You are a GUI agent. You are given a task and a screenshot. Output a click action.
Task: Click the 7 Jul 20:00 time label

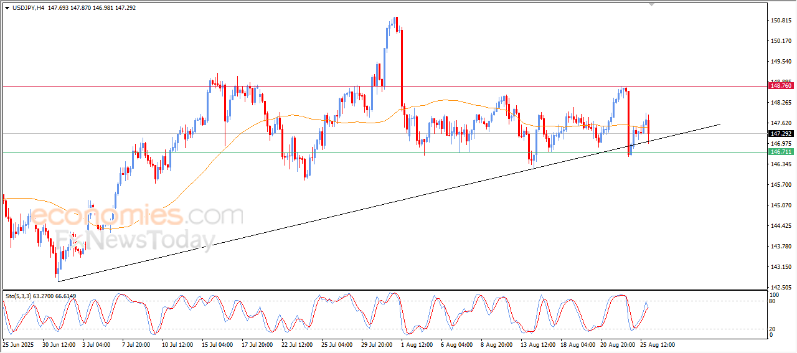tap(137, 344)
